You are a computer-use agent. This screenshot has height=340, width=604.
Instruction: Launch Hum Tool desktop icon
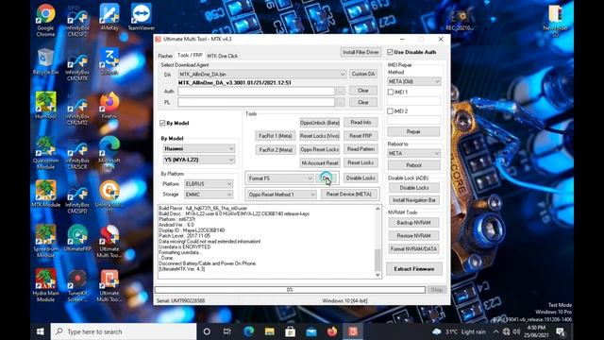pos(45,106)
